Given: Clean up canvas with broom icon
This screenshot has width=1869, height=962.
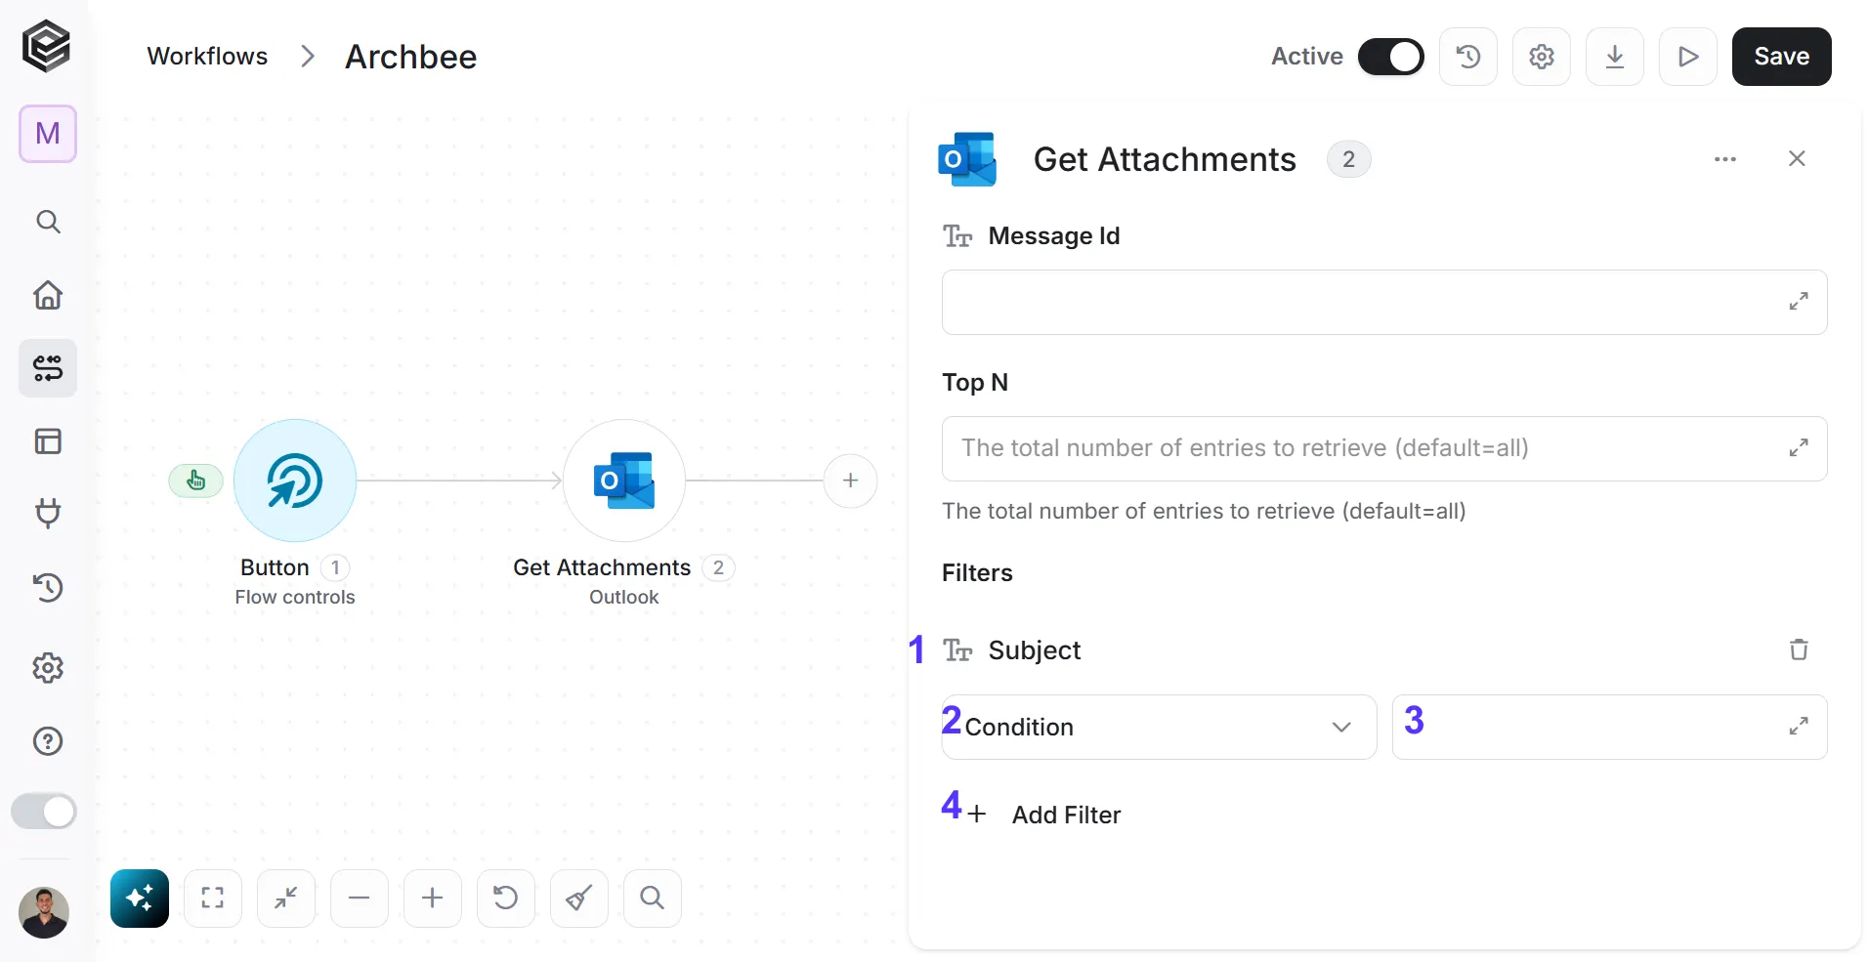Looking at the screenshot, I should tap(579, 899).
